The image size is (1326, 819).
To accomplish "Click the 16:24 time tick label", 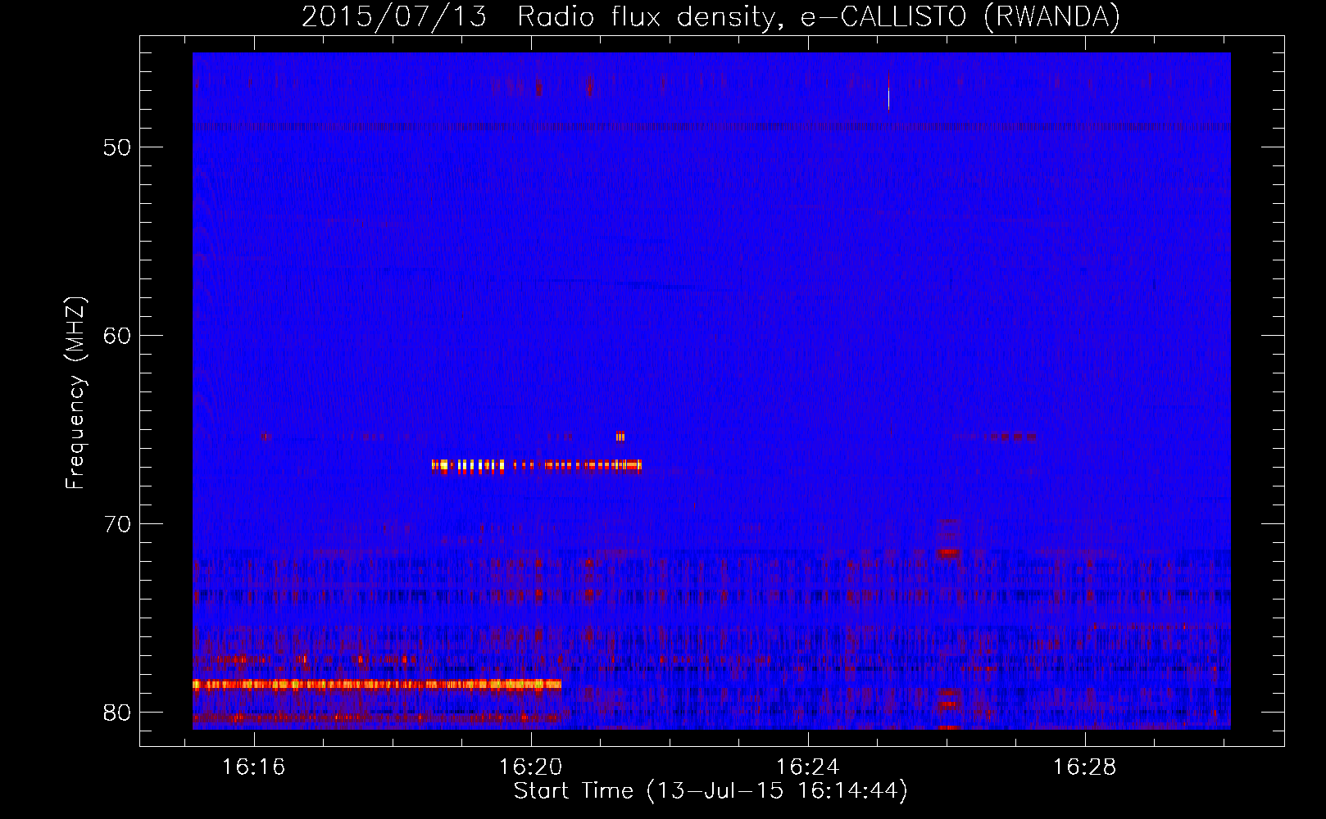I will pos(808,767).
